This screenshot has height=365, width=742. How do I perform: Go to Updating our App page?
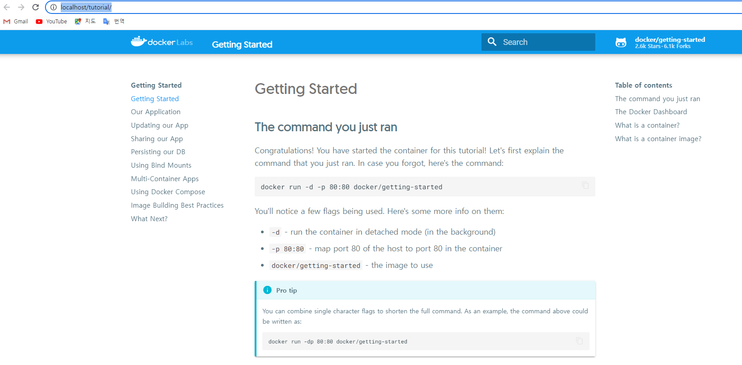pyautogui.click(x=160, y=125)
